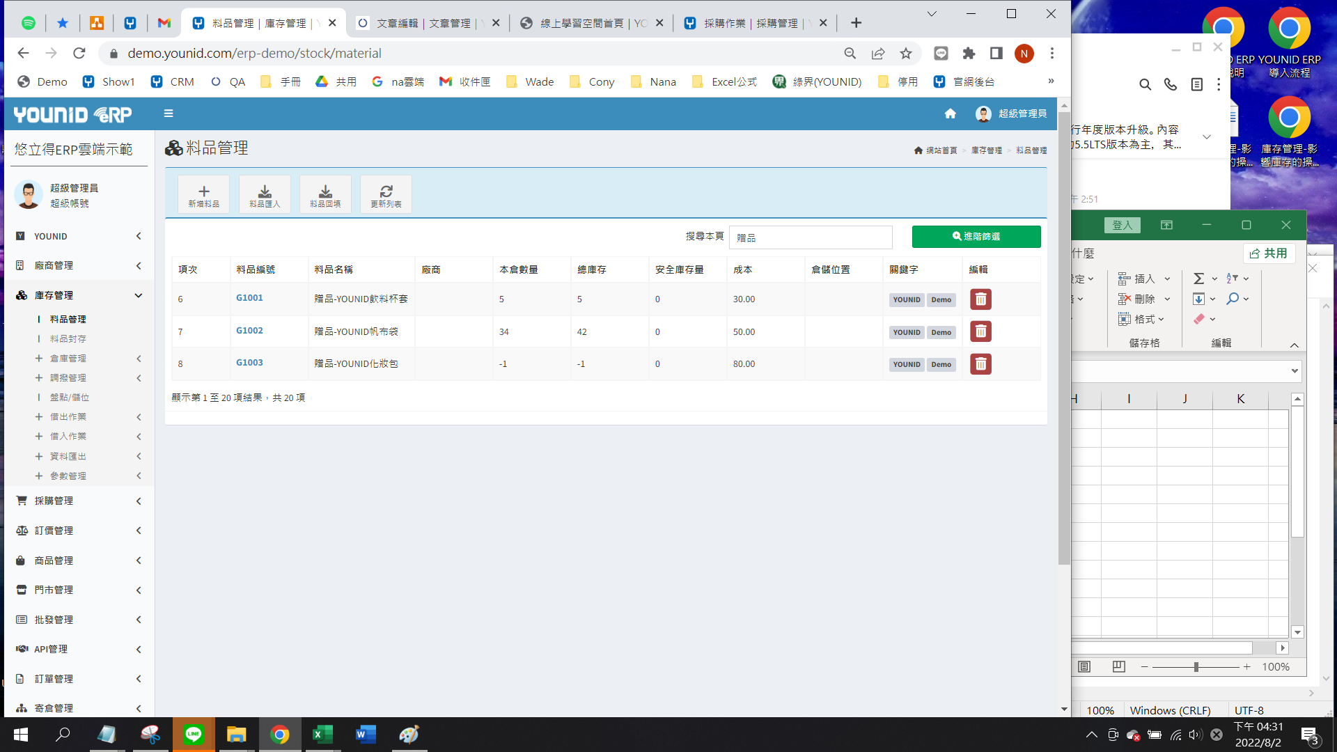Open Excel from the Windows taskbar
Image resolution: width=1337 pixels, height=752 pixels.
point(322,735)
